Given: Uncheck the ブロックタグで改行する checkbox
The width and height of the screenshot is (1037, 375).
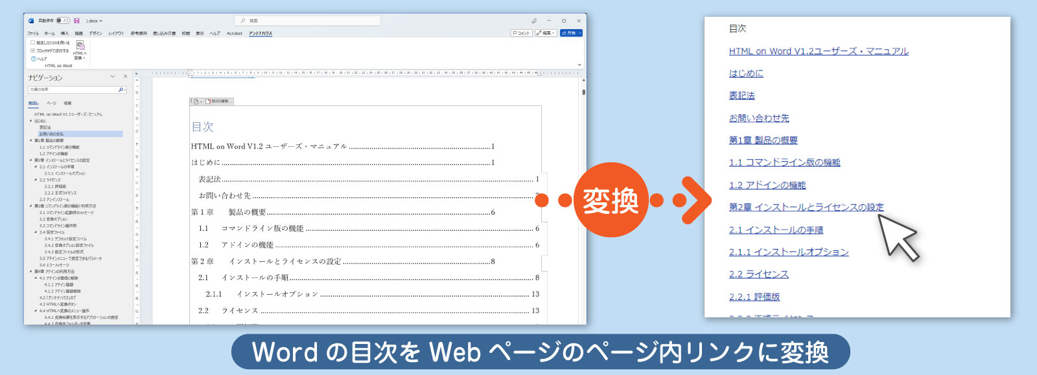Looking at the screenshot, I should point(33,50).
